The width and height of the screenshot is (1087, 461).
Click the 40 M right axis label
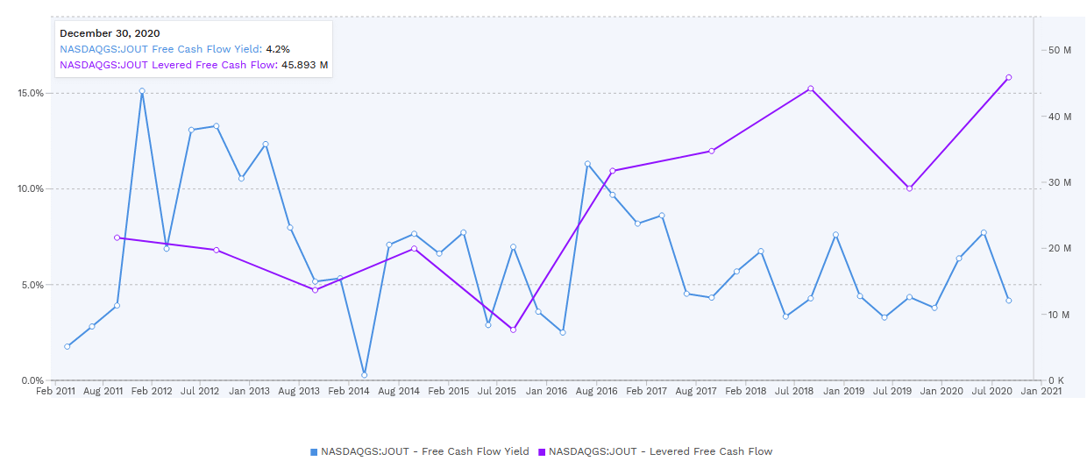coord(1060,117)
